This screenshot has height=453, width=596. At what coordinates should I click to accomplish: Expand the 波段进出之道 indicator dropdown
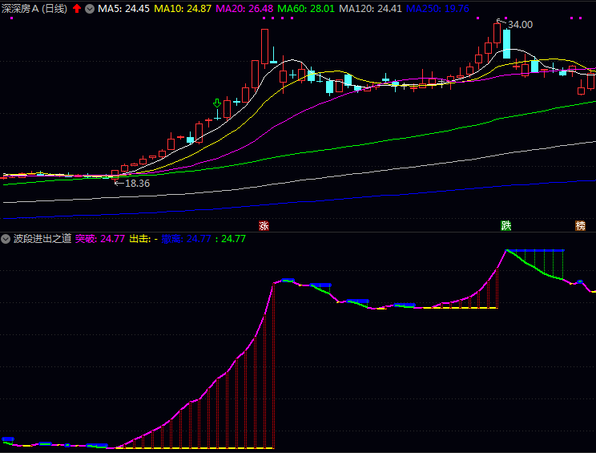point(6,238)
